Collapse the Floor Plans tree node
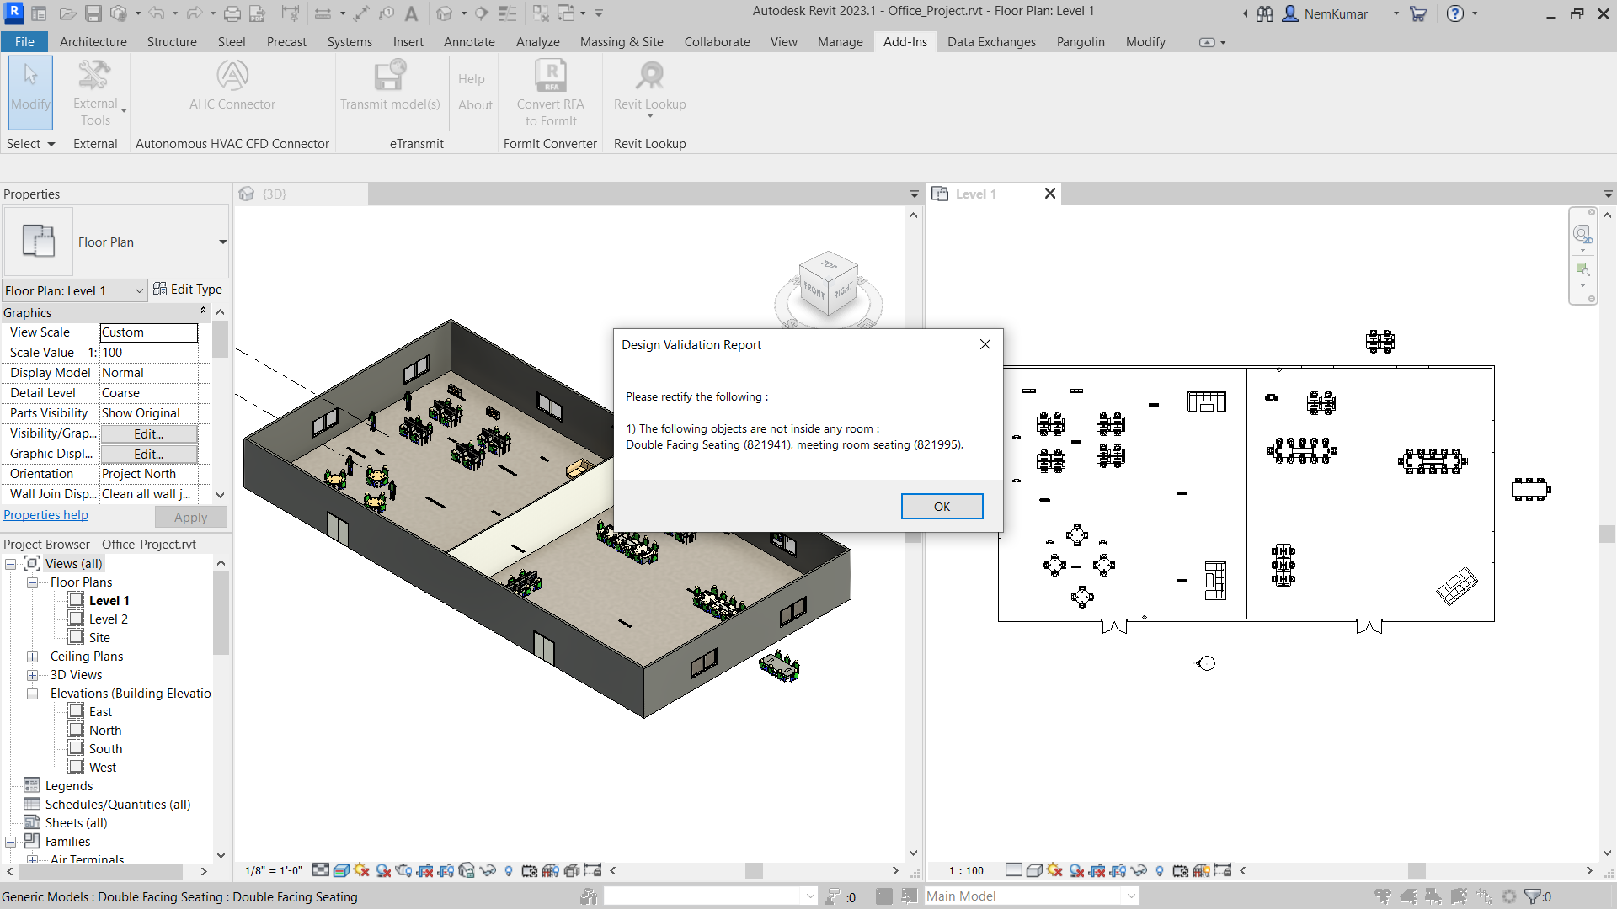 click(x=32, y=582)
